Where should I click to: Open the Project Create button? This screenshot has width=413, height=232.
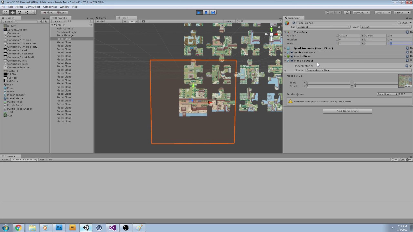click(7, 22)
